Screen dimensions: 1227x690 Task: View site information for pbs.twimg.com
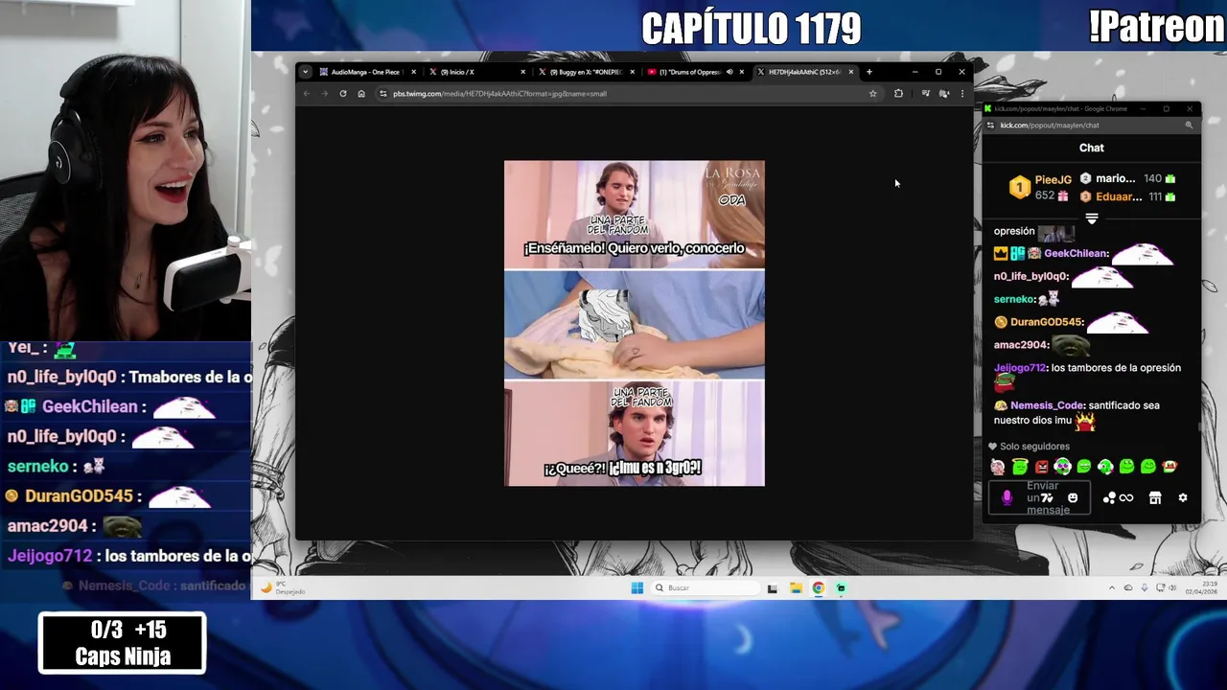tap(383, 94)
